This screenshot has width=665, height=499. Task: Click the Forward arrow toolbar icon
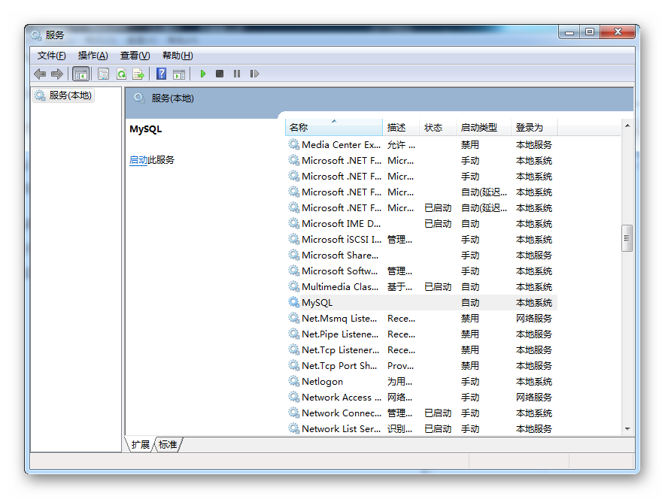click(57, 74)
